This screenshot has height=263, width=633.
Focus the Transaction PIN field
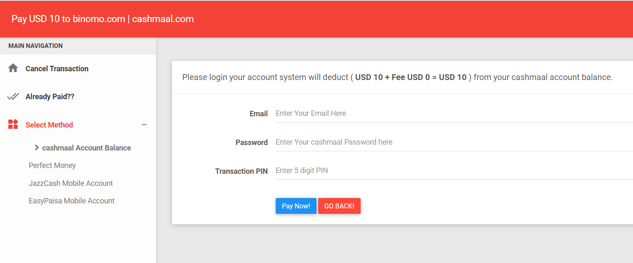(454, 170)
